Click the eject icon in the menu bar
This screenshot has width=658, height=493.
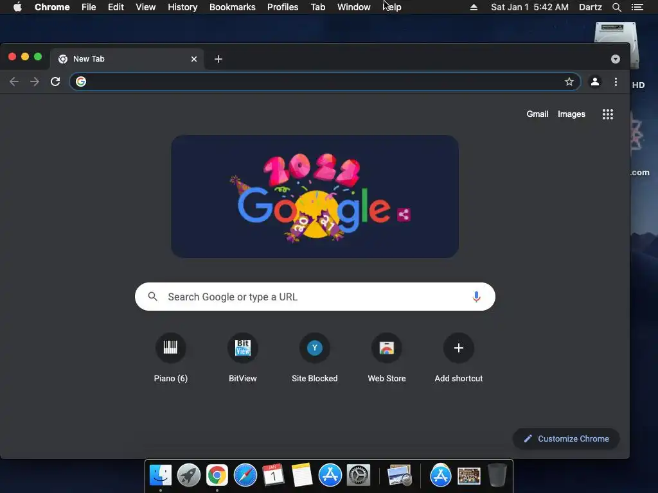point(474,7)
